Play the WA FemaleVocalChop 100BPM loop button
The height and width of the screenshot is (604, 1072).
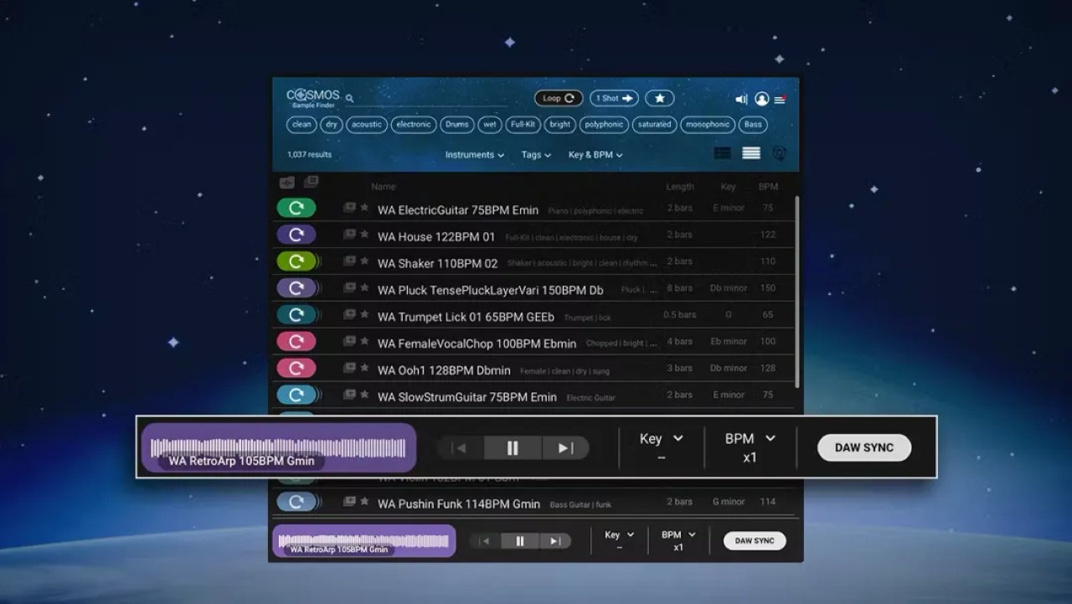click(x=296, y=342)
